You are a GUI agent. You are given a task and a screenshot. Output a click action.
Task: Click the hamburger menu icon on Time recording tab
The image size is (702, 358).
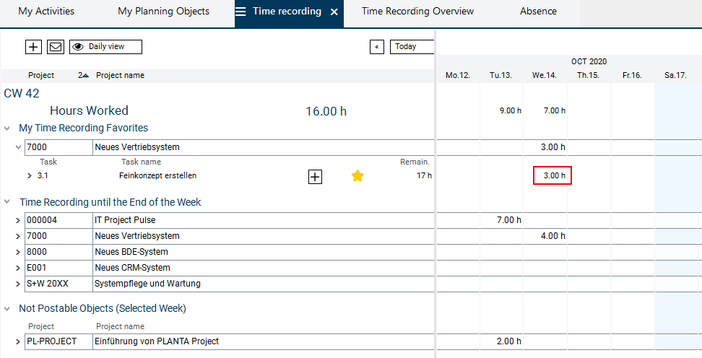coord(241,12)
